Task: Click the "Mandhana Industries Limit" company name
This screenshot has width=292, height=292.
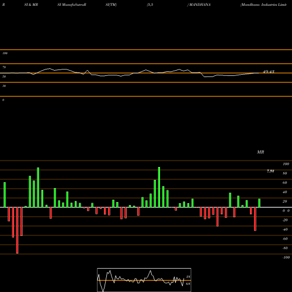Action: pyautogui.click(x=264, y=5)
